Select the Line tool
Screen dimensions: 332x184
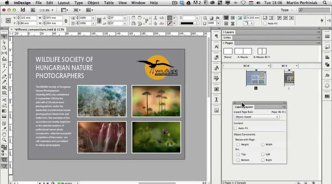pos(4,71)
